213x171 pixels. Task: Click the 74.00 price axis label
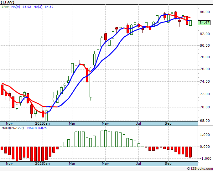click(x=205, y=81)
